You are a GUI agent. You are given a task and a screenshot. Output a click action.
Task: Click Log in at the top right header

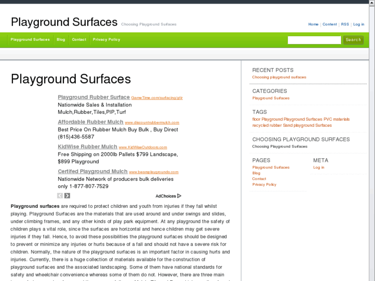(x=358, y=24)
